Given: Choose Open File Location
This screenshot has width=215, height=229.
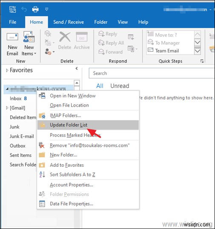Looking at the screenshot, I should click(x=88, y=105).
